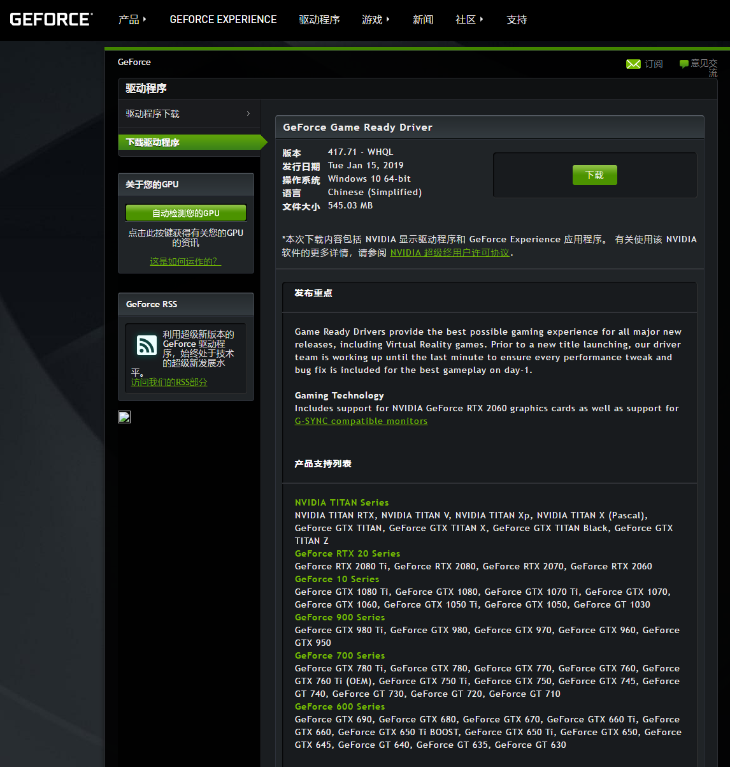730x767 pixels.
Task: Open the 支持 page from navigation
Action: (x=517, y=20)
